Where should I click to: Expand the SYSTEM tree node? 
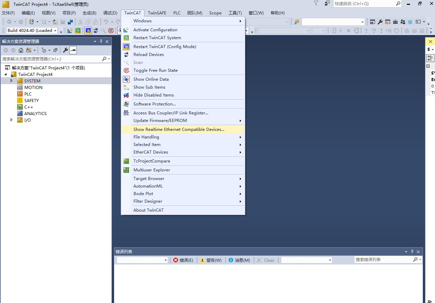click(x=11, y=81)
